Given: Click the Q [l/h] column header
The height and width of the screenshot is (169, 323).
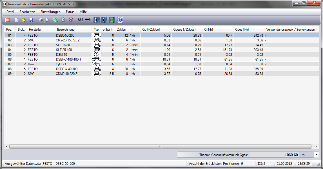Looking at the screenshot, I should pyautogui.click(x=218, y=30).
